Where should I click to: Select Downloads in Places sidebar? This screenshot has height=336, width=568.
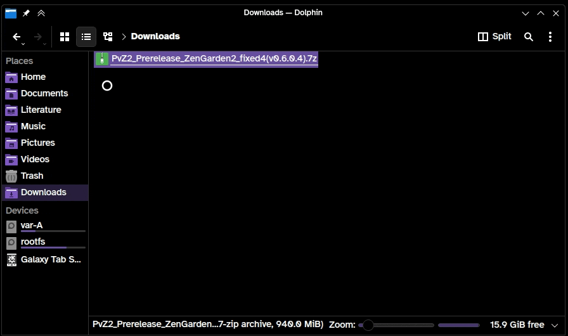click(x=45, y=192)
